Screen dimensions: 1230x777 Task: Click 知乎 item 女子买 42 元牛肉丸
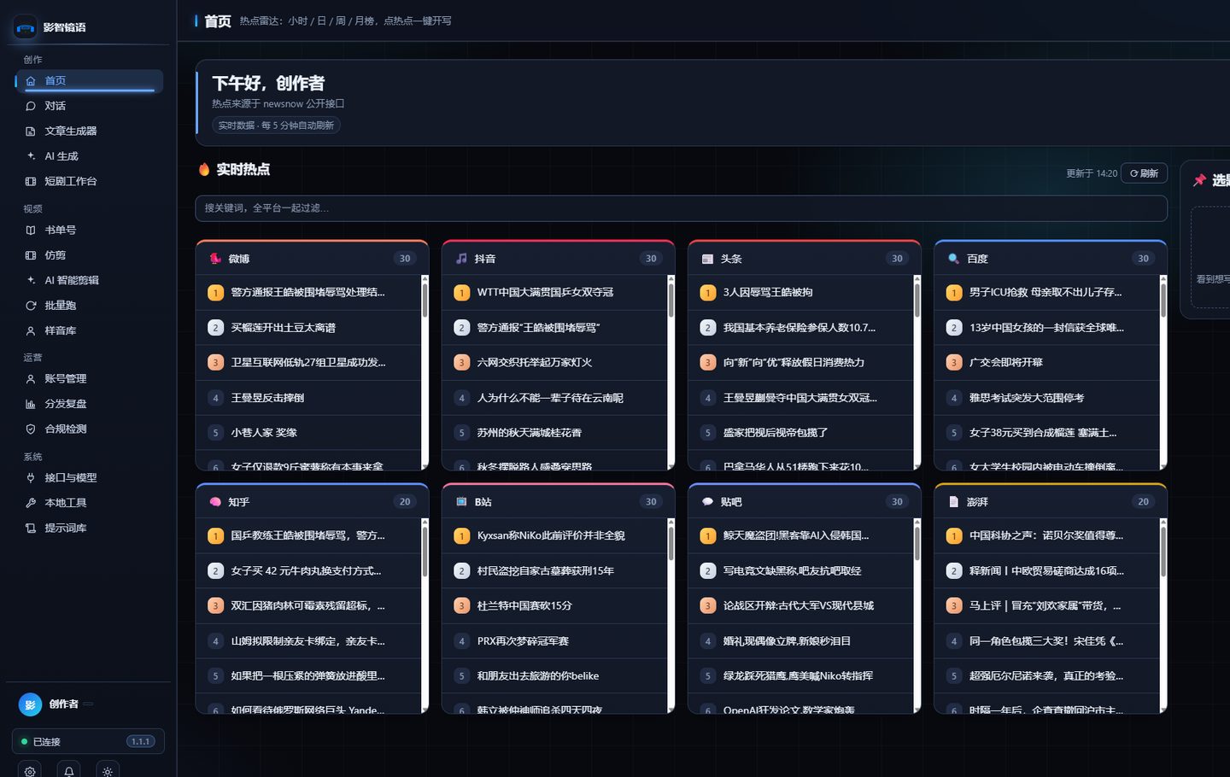click(x=308, y=570)
